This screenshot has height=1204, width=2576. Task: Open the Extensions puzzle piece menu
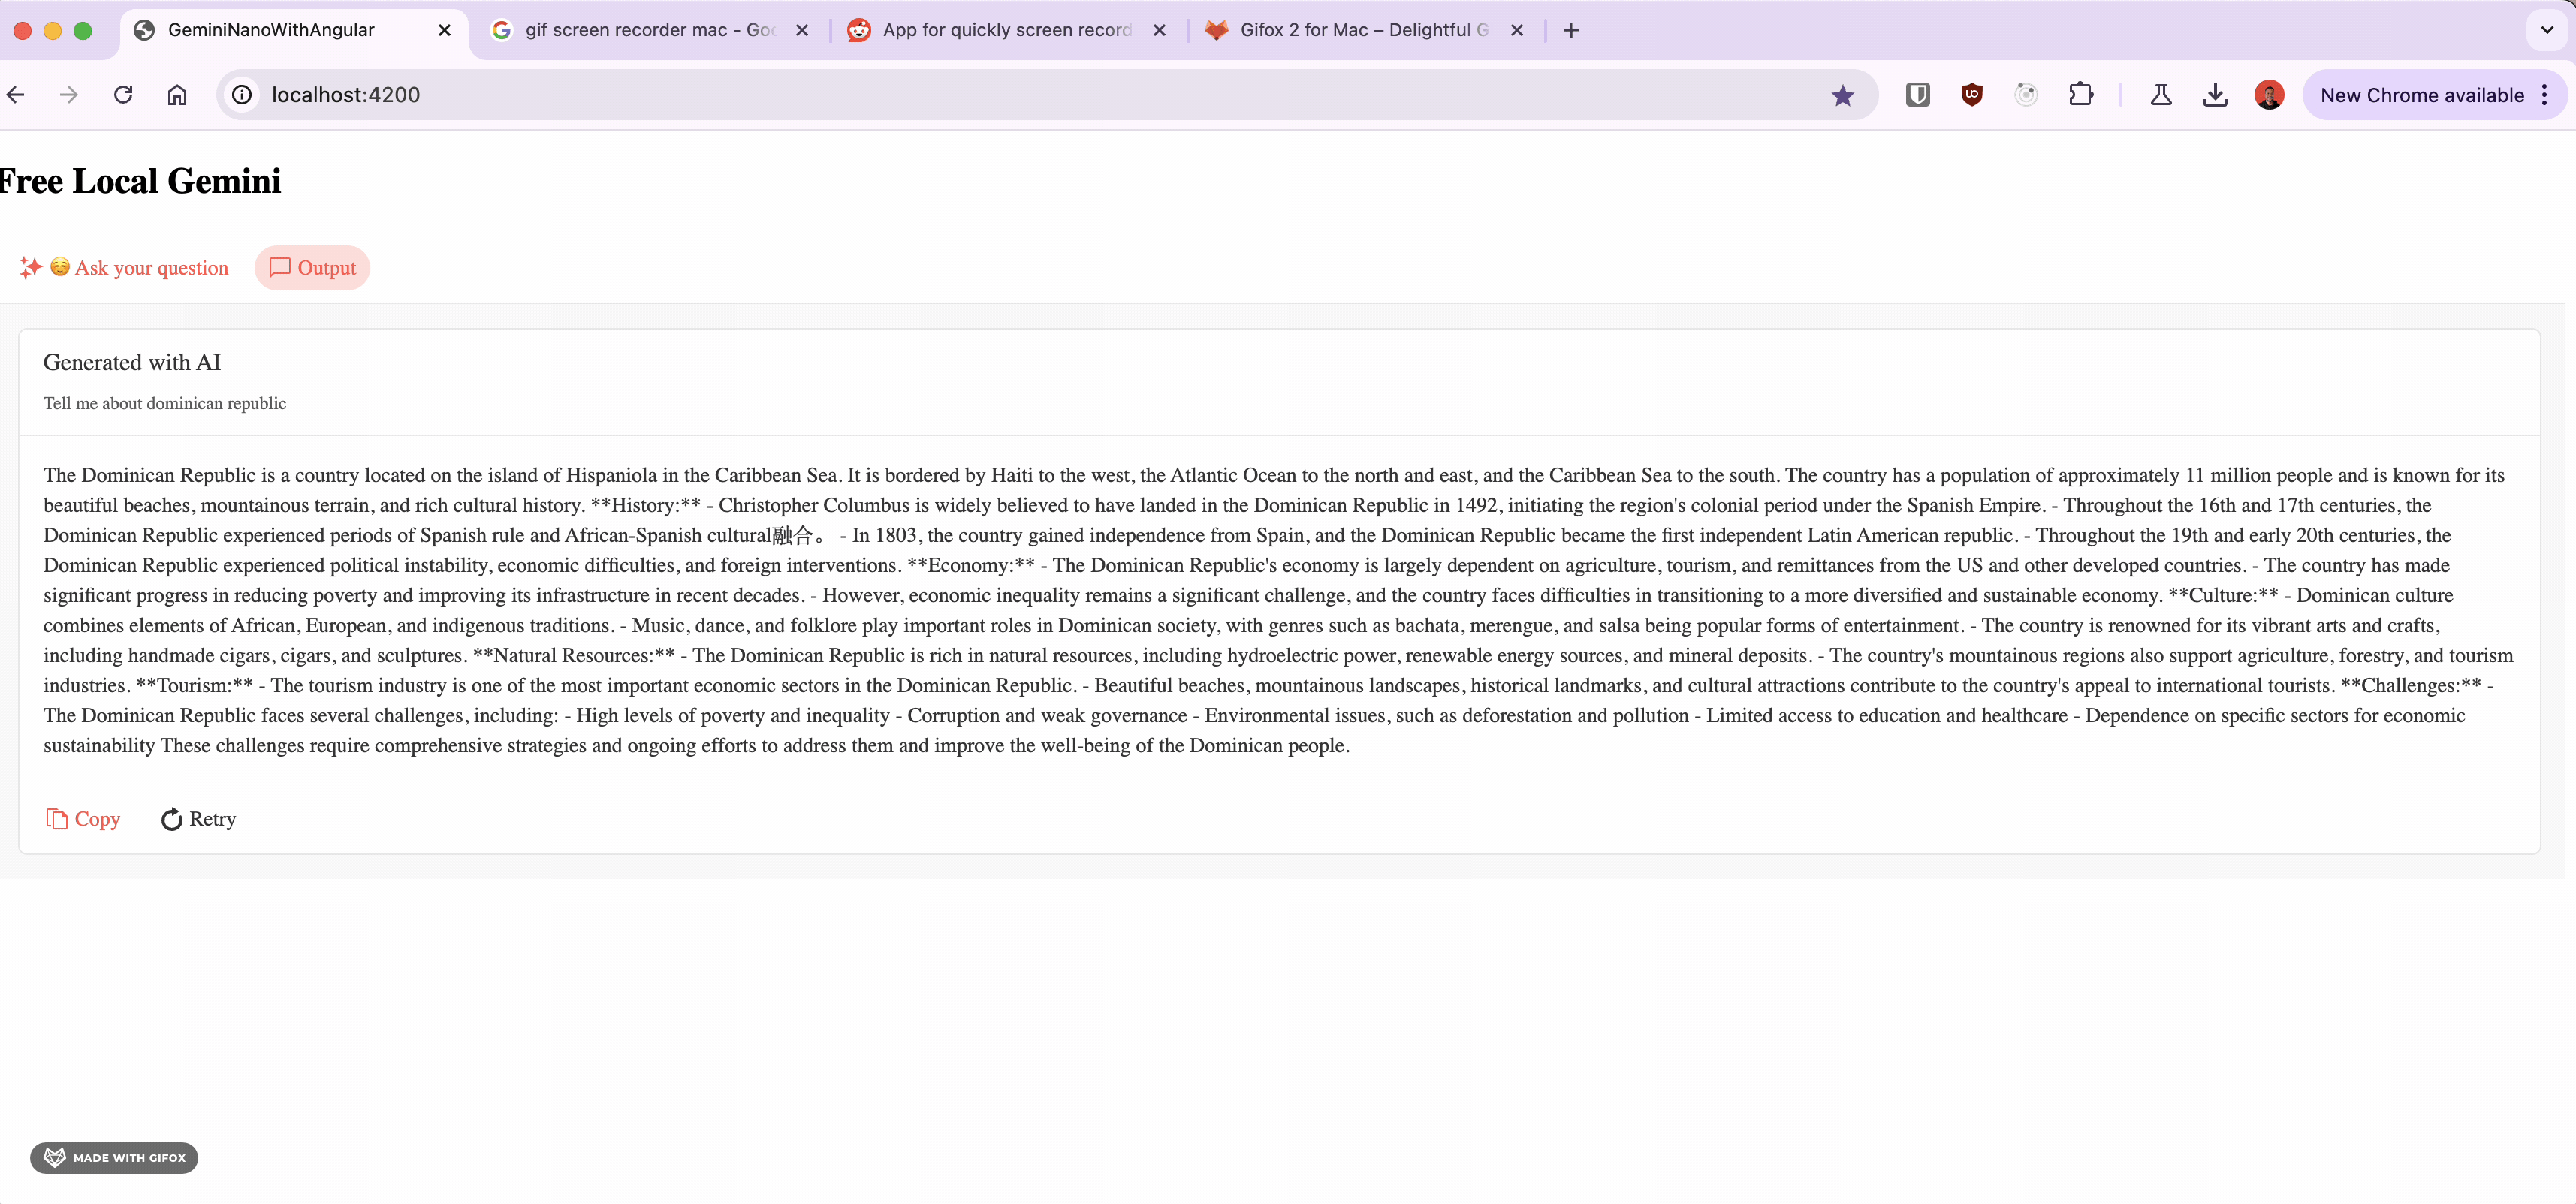pos(2080,95)
